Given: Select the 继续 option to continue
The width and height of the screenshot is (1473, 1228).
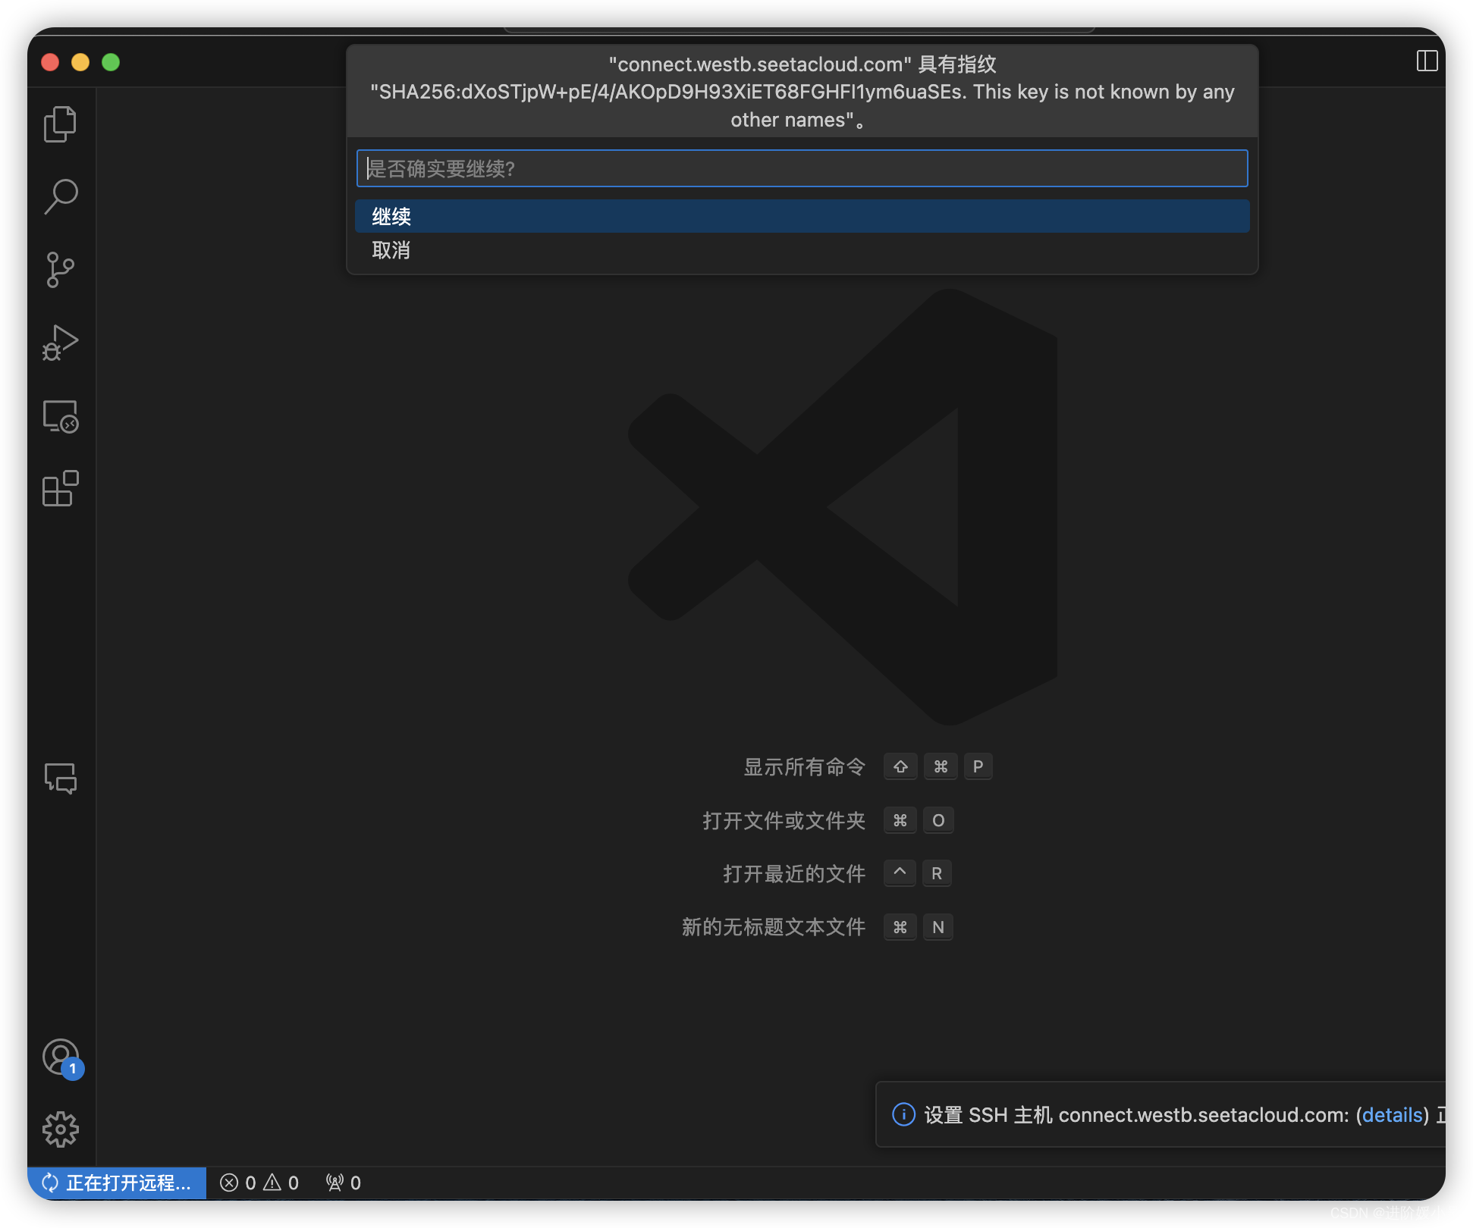Looking at the screenshot, I should (802, 217).
